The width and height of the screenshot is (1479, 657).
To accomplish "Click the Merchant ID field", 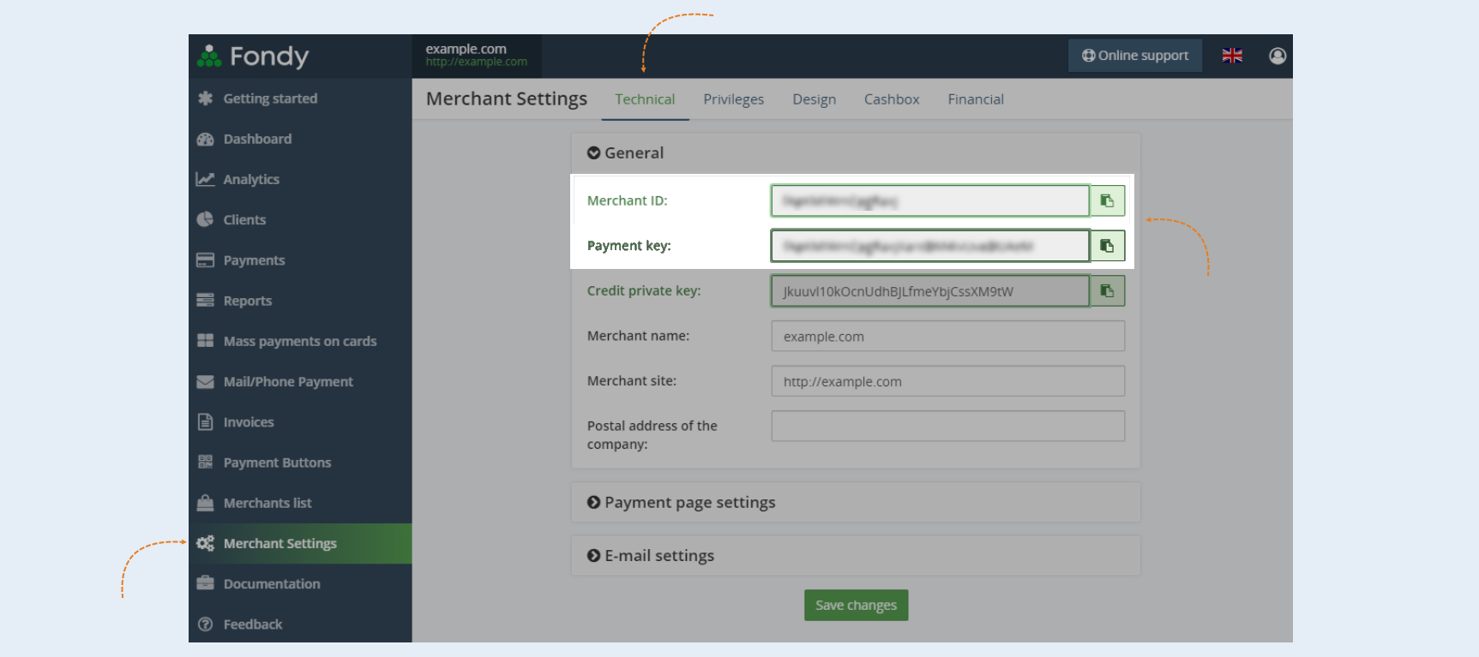I will click(x=930, y=200).
